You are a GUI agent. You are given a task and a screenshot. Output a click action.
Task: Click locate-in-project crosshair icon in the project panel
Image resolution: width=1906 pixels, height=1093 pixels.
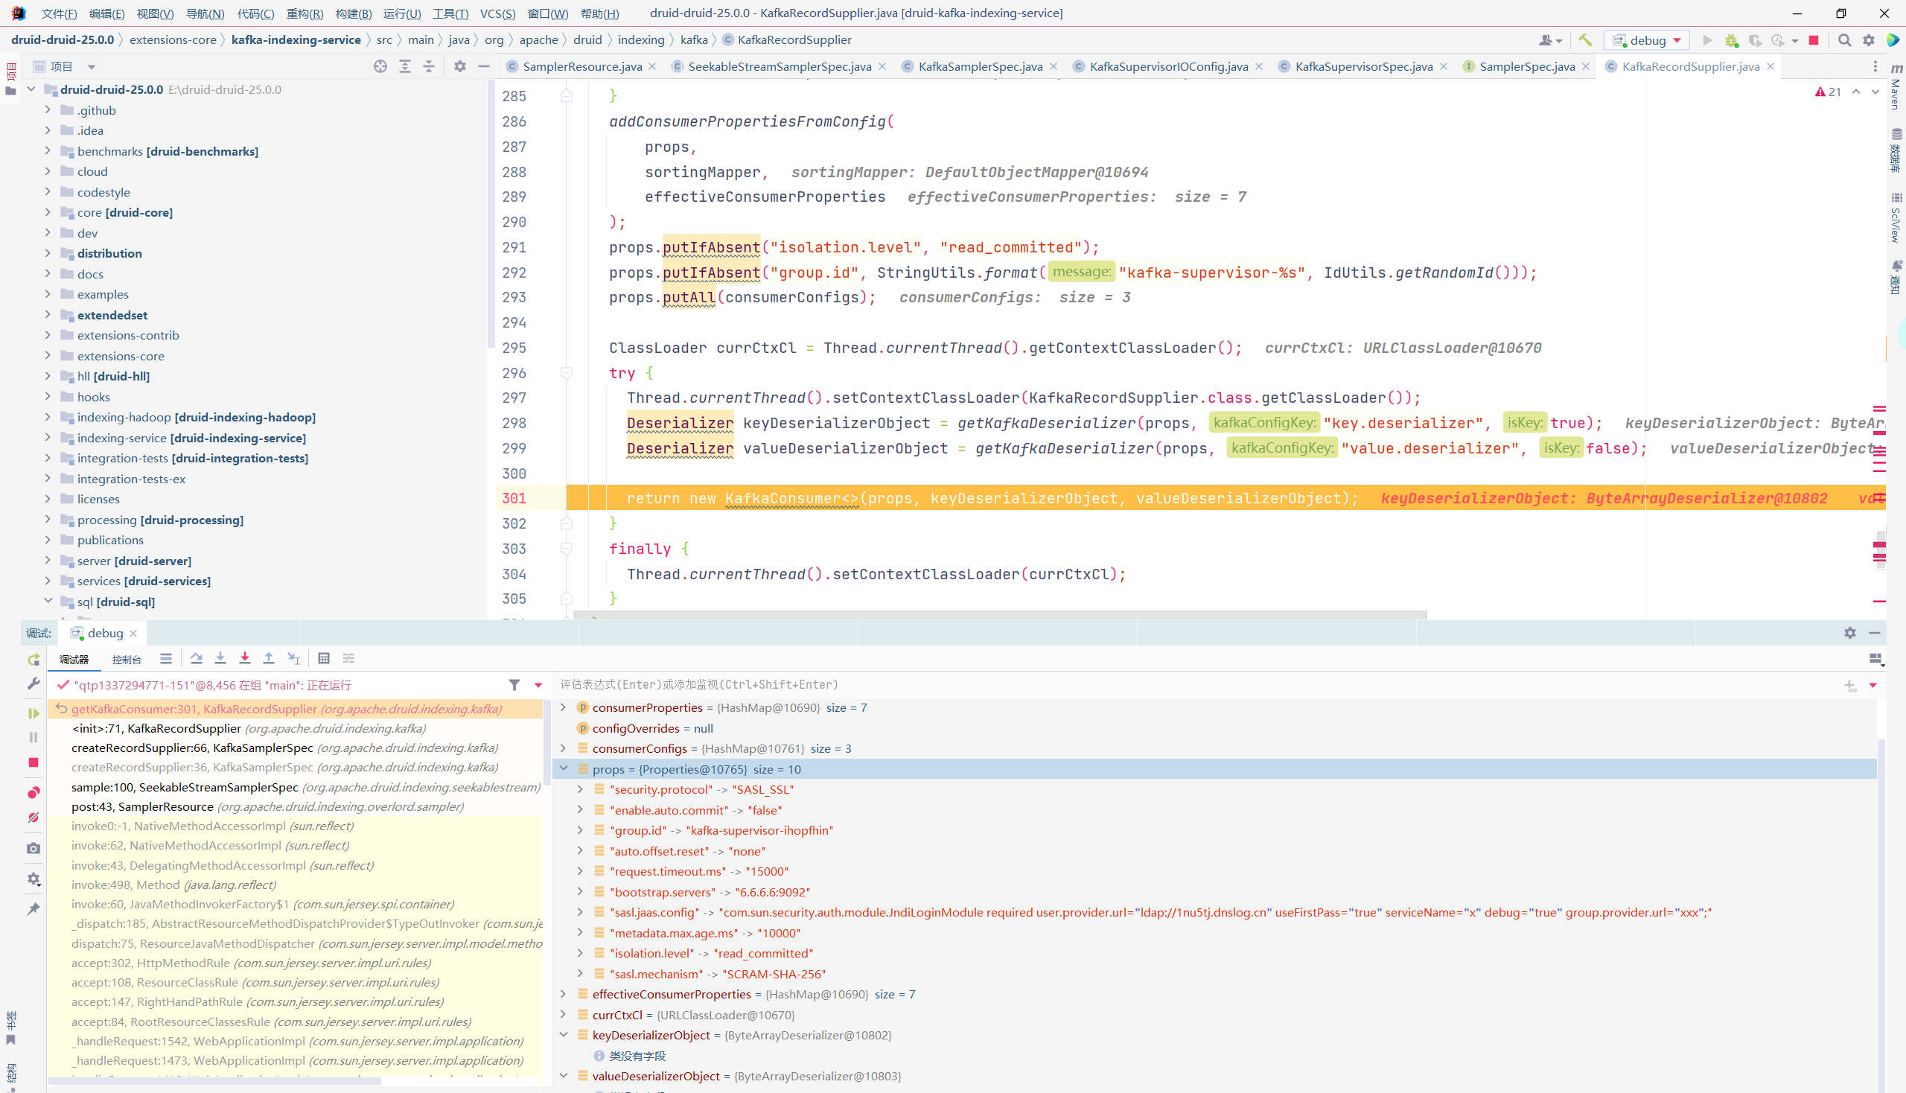click(380, 67)
